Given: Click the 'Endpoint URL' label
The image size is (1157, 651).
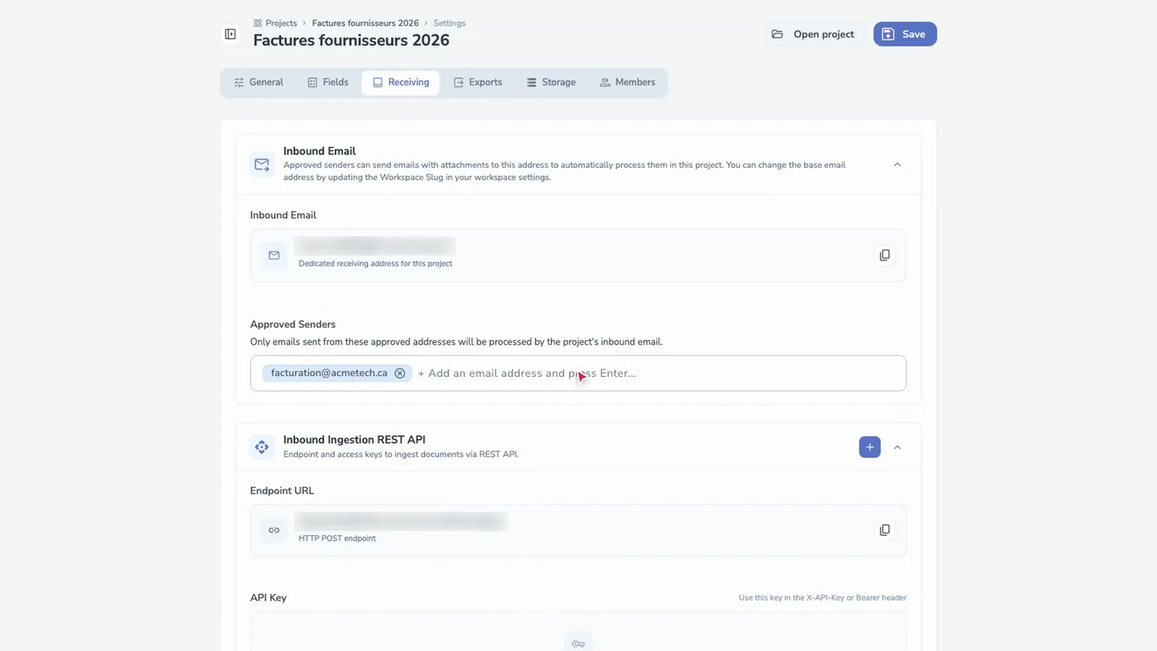Looking at the screenshot, I should pos(282,491).
